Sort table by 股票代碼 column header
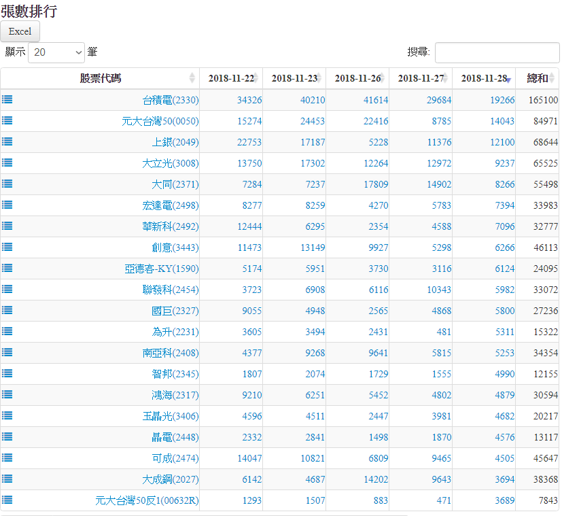The image size is (562, 516). pyautogui.click(x=101, y=78)
